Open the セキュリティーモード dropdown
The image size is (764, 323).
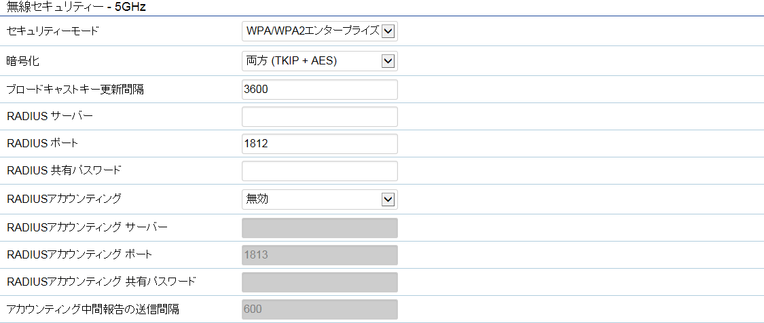click(320, 31)
